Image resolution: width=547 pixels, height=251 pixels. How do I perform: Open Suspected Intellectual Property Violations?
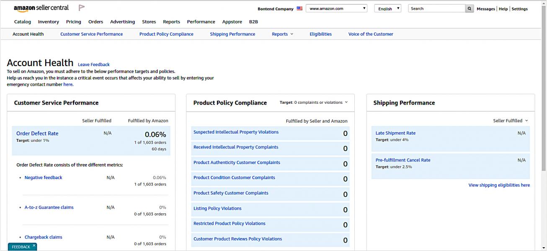pyautogui.click(x=236, y=132)
